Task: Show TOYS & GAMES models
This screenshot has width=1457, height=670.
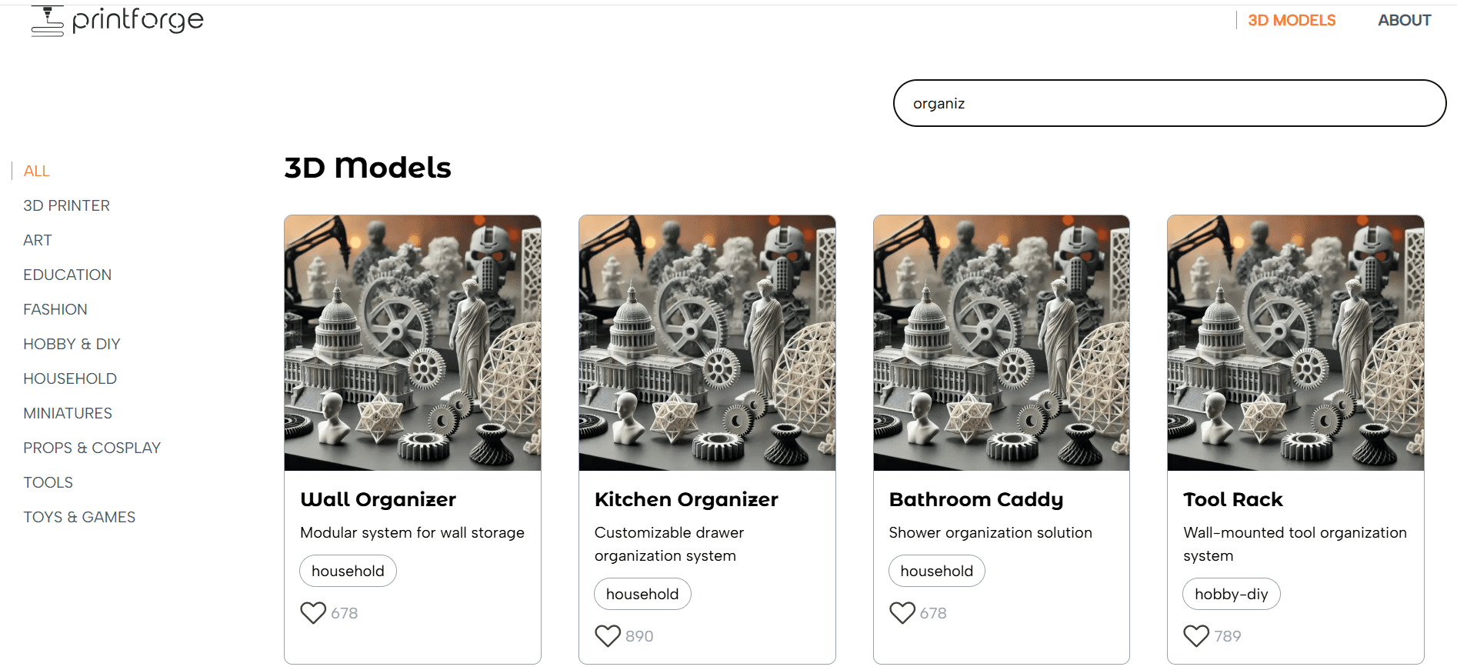Action: 79,517
